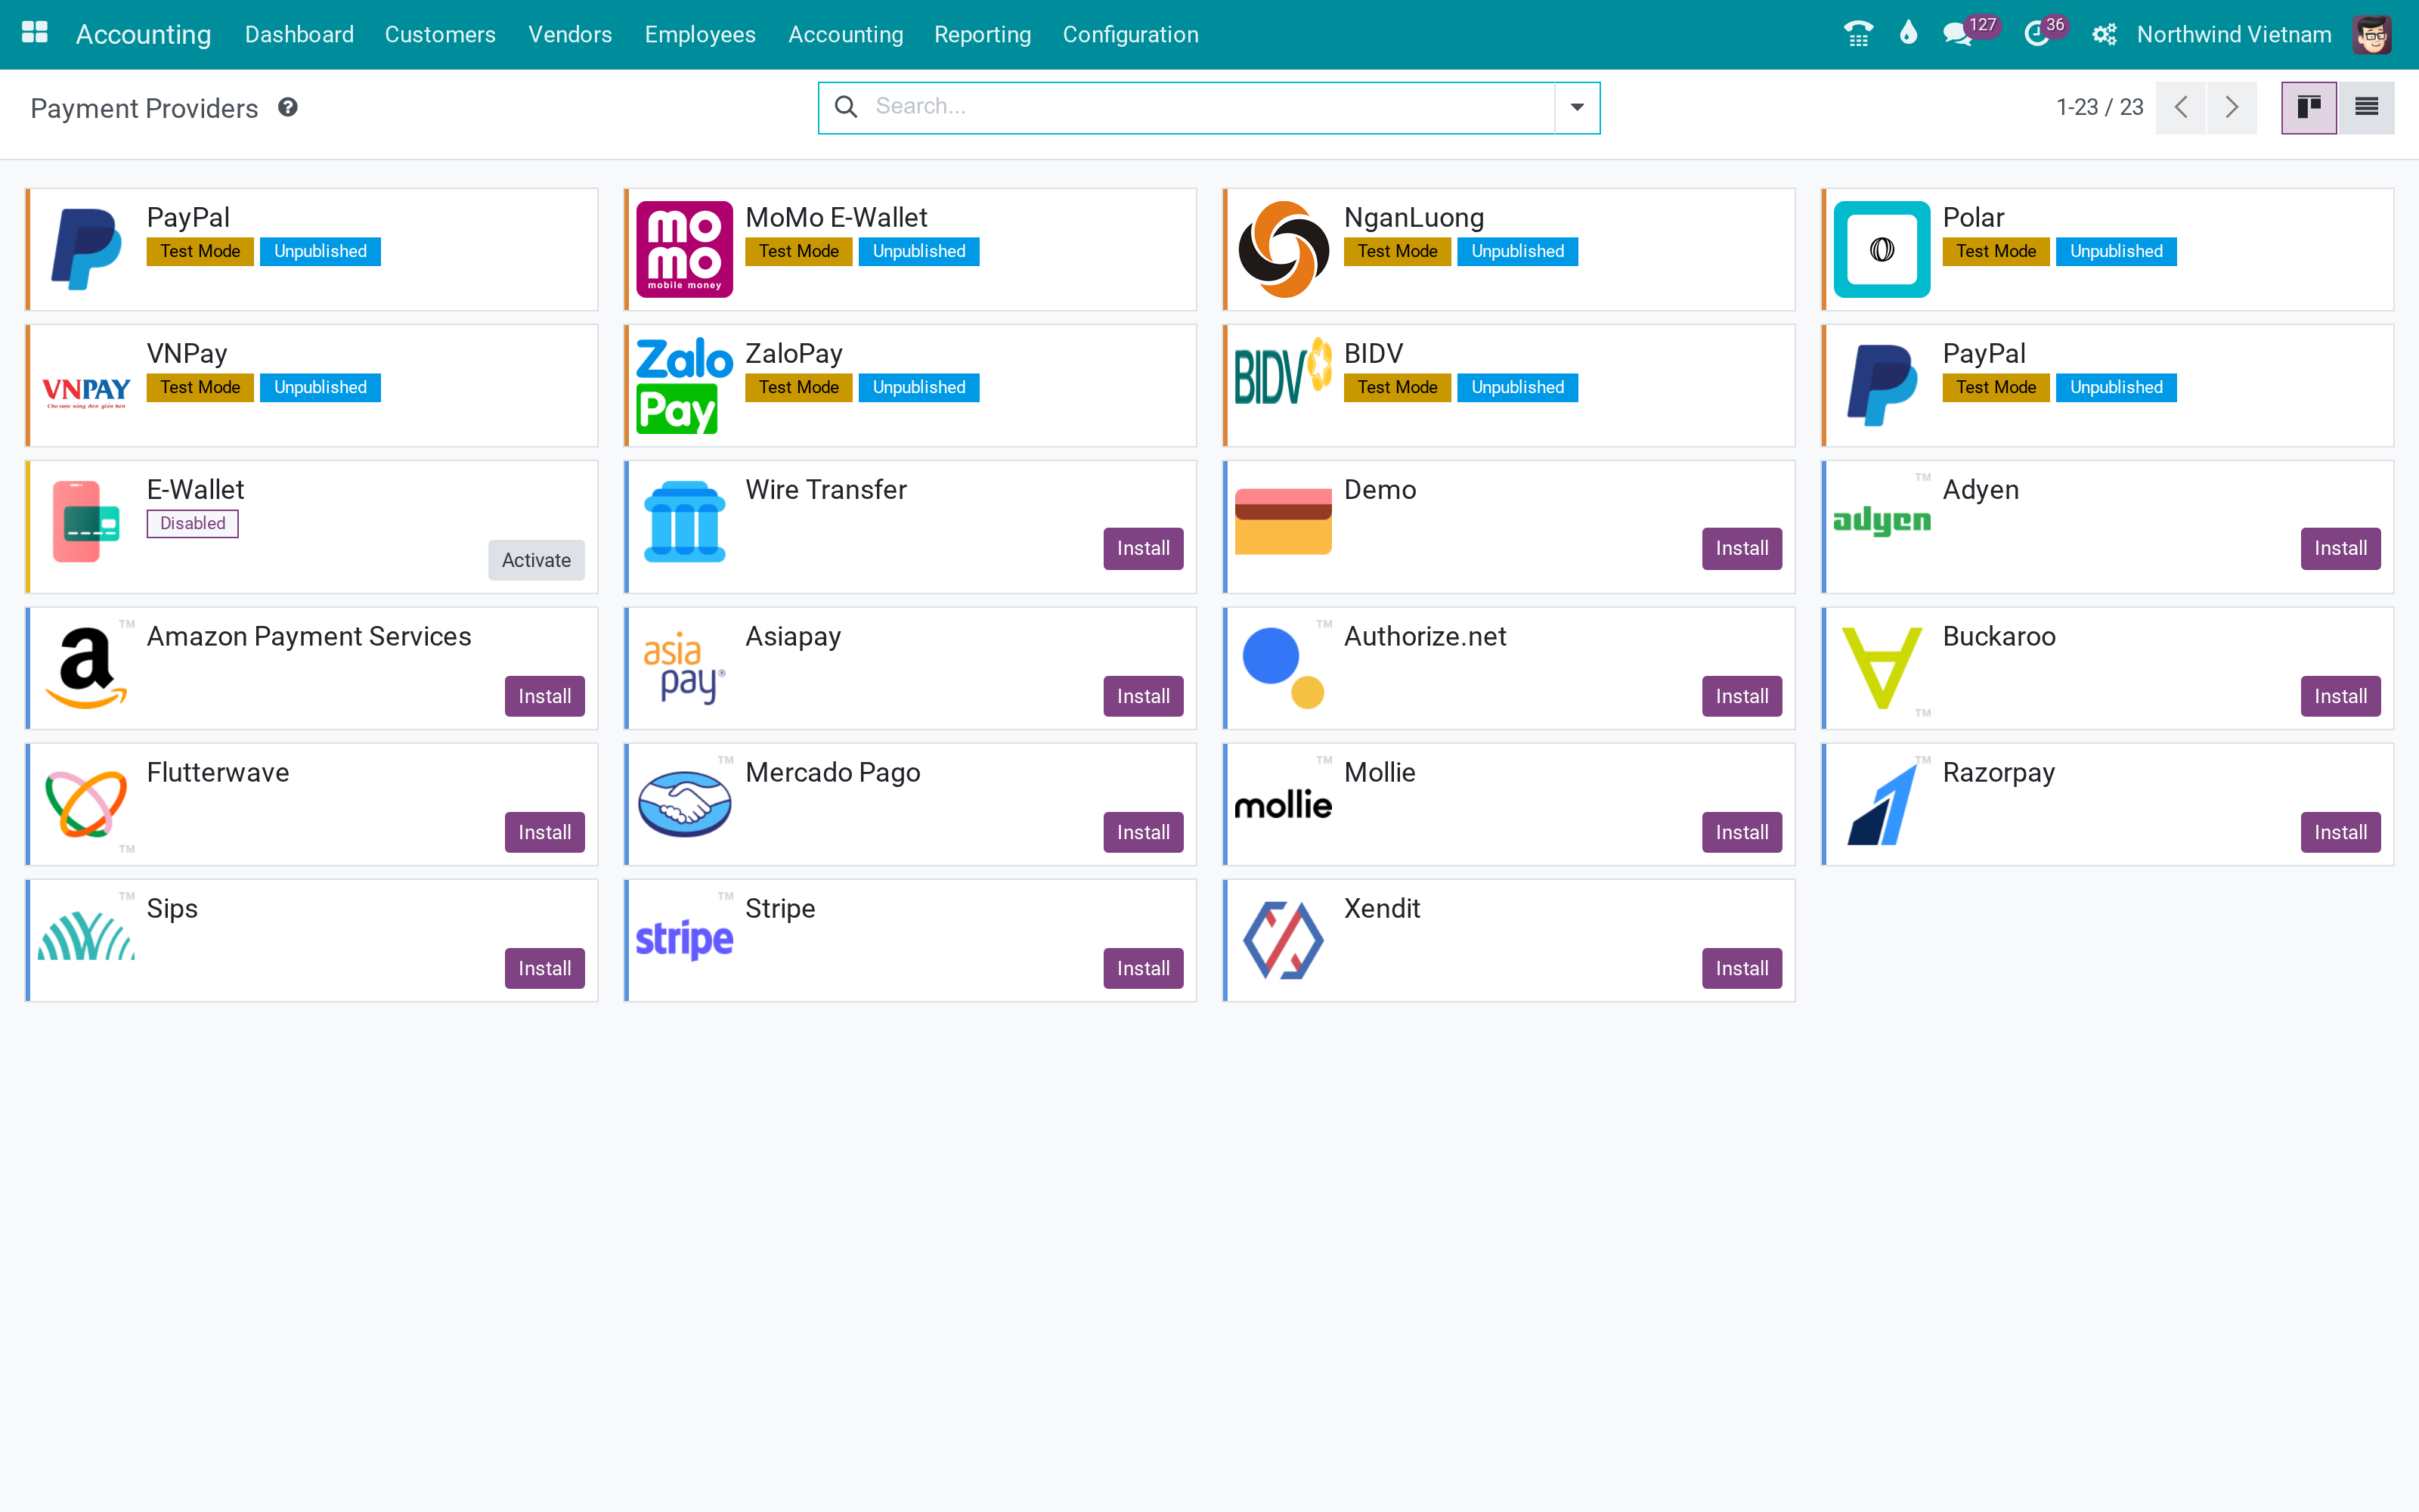This screenshot has width=2419, height=1512.
Task: Open the apps grid menu icon
Action: coord(35,34)
